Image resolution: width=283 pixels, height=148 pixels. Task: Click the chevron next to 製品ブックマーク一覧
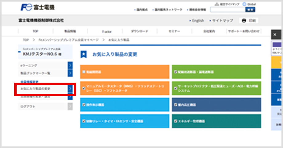click(x=70, y=73)
